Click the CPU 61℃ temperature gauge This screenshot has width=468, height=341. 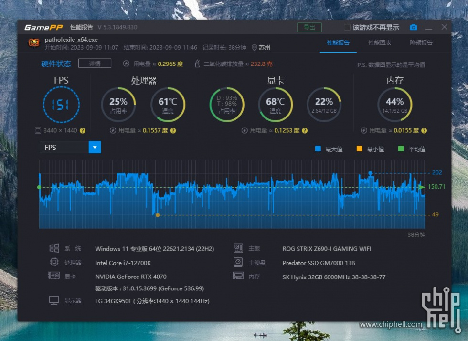168,105
